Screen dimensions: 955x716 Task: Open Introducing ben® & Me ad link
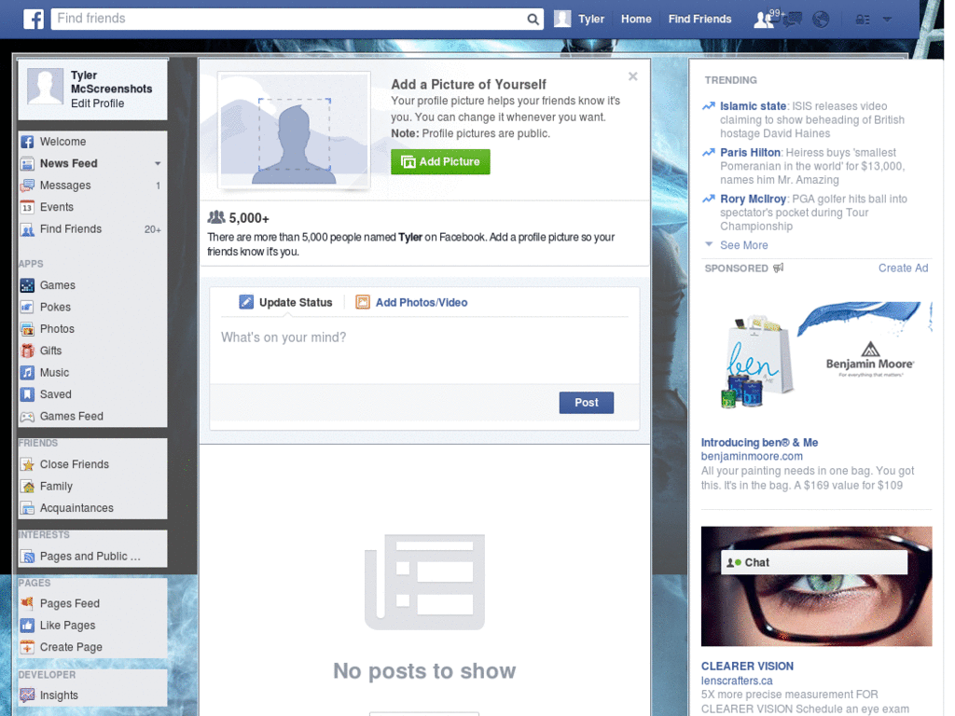pyautogui.click(x=759, y=443)
